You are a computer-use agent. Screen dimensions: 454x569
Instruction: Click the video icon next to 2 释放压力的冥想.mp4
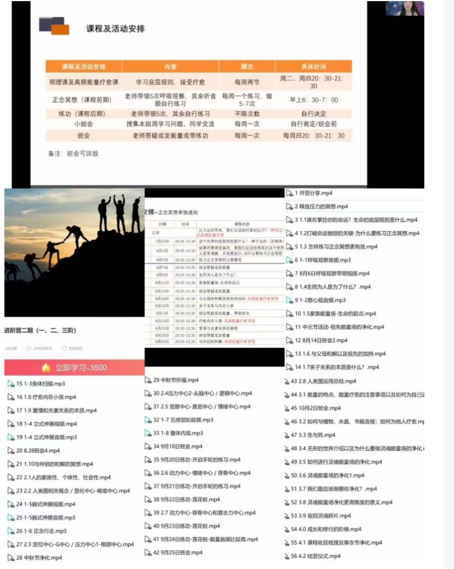coord(290,206)
